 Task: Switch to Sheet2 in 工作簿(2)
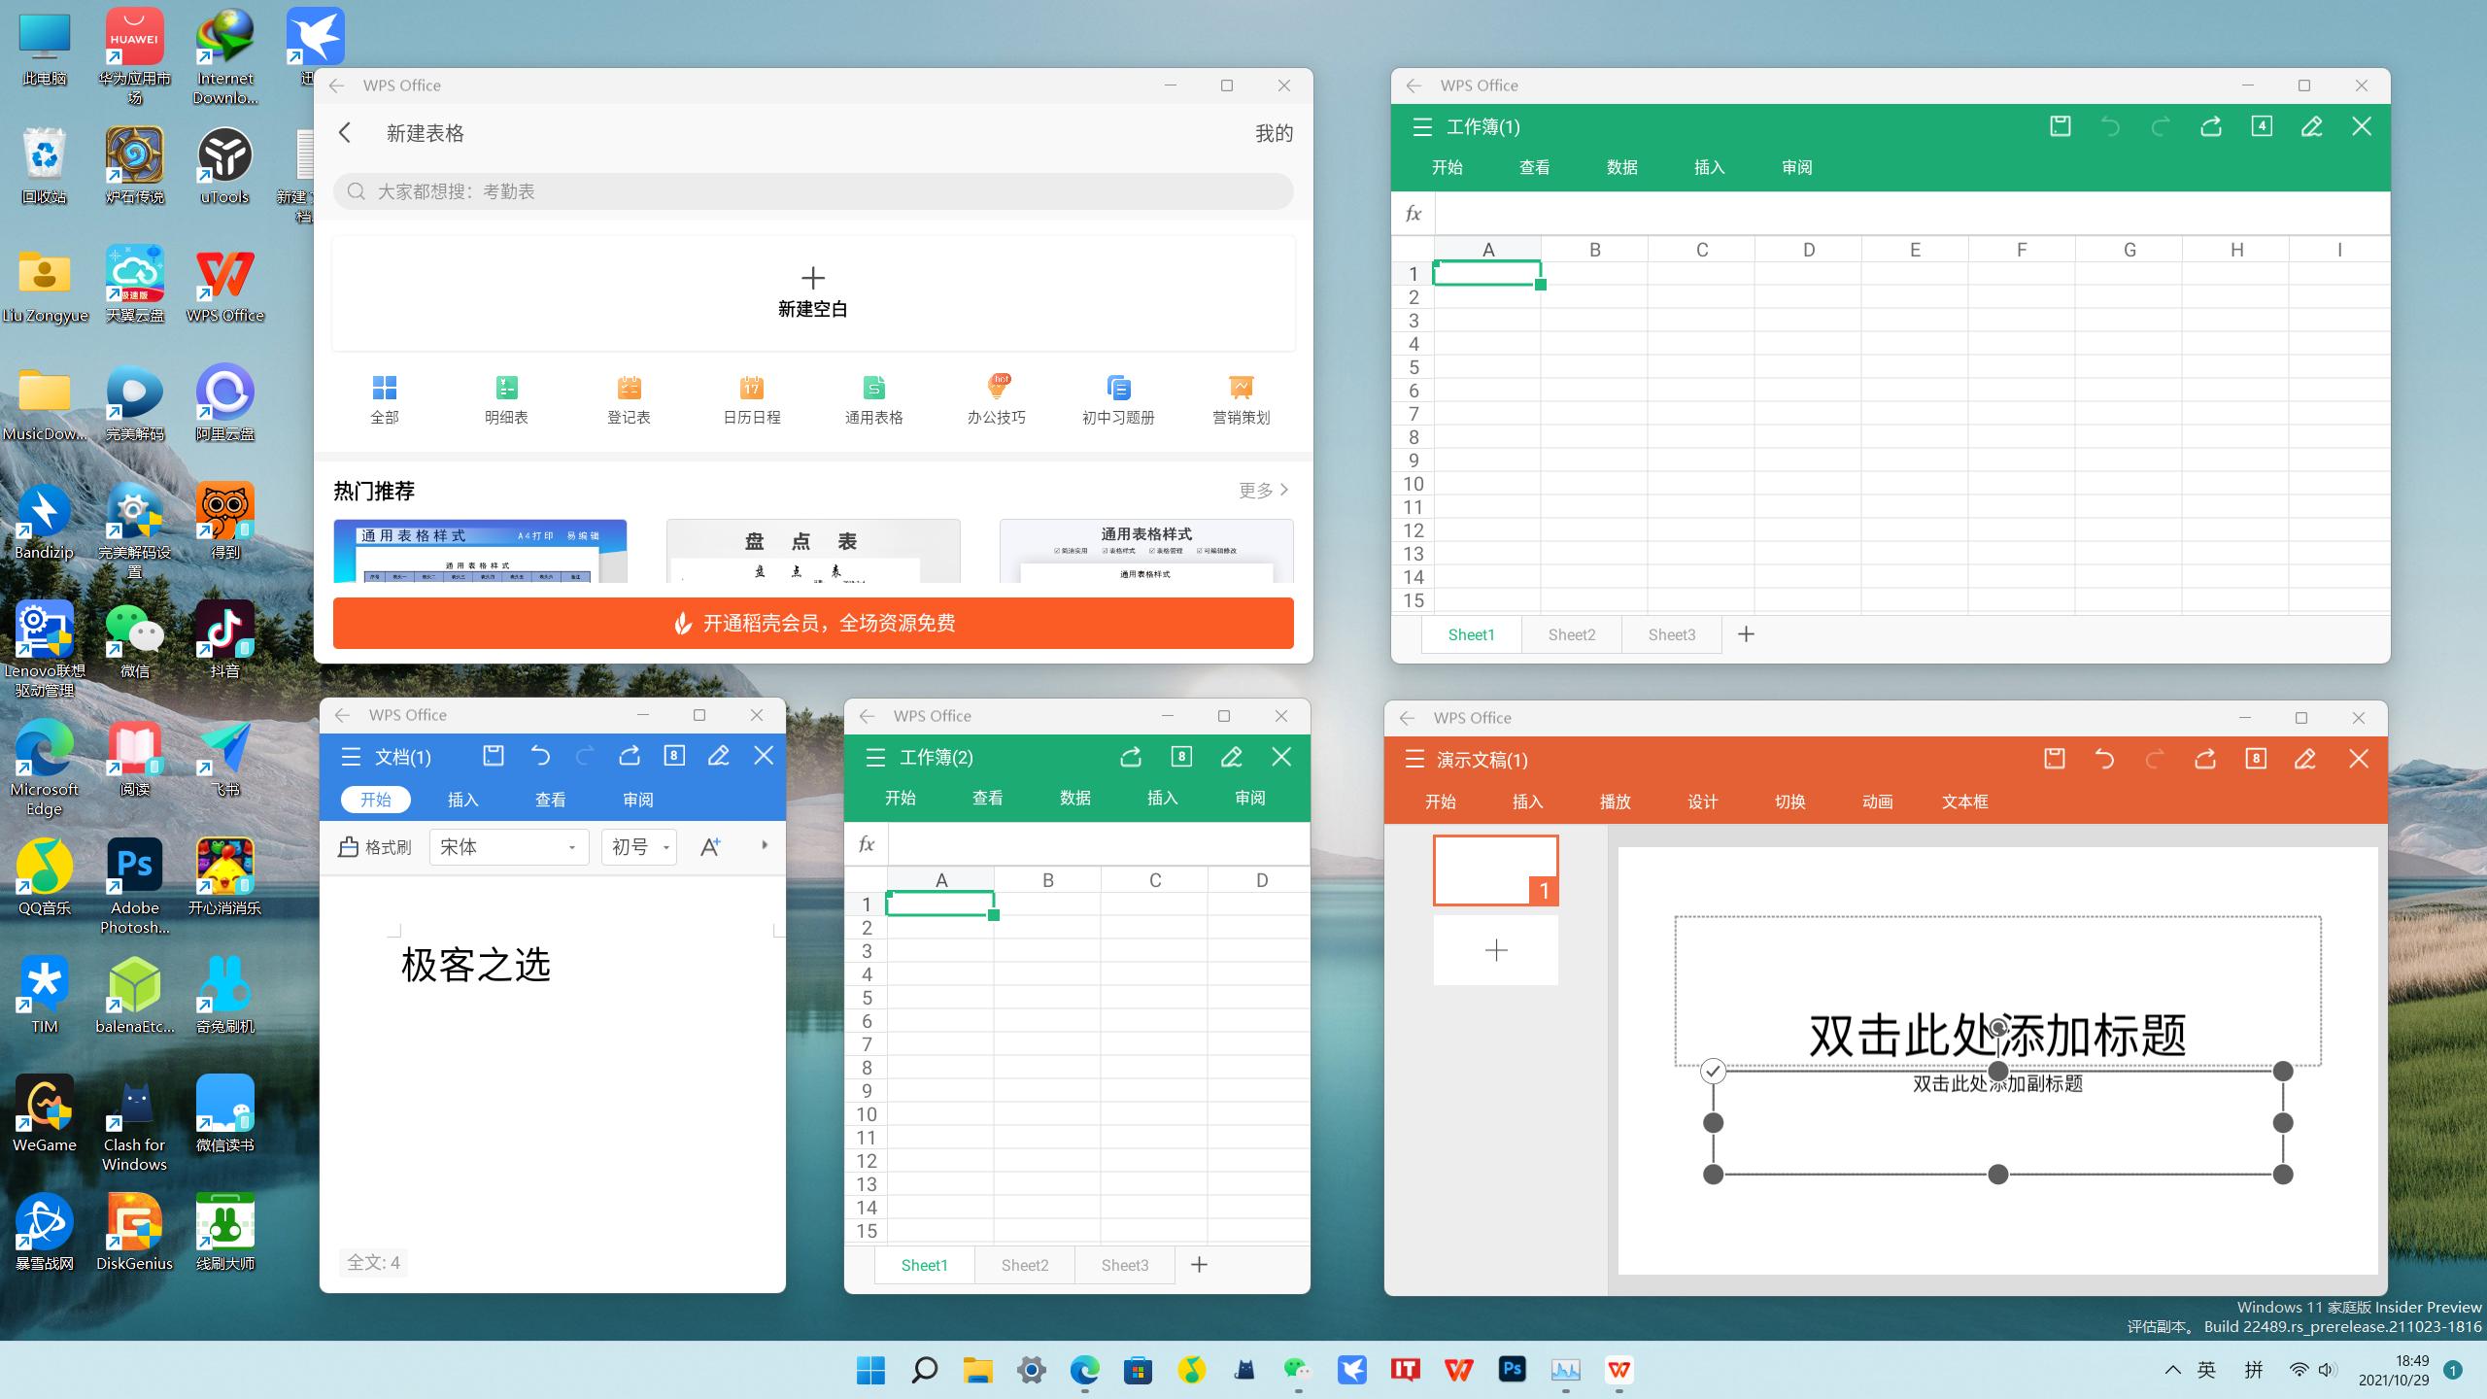[1023, 1264]
